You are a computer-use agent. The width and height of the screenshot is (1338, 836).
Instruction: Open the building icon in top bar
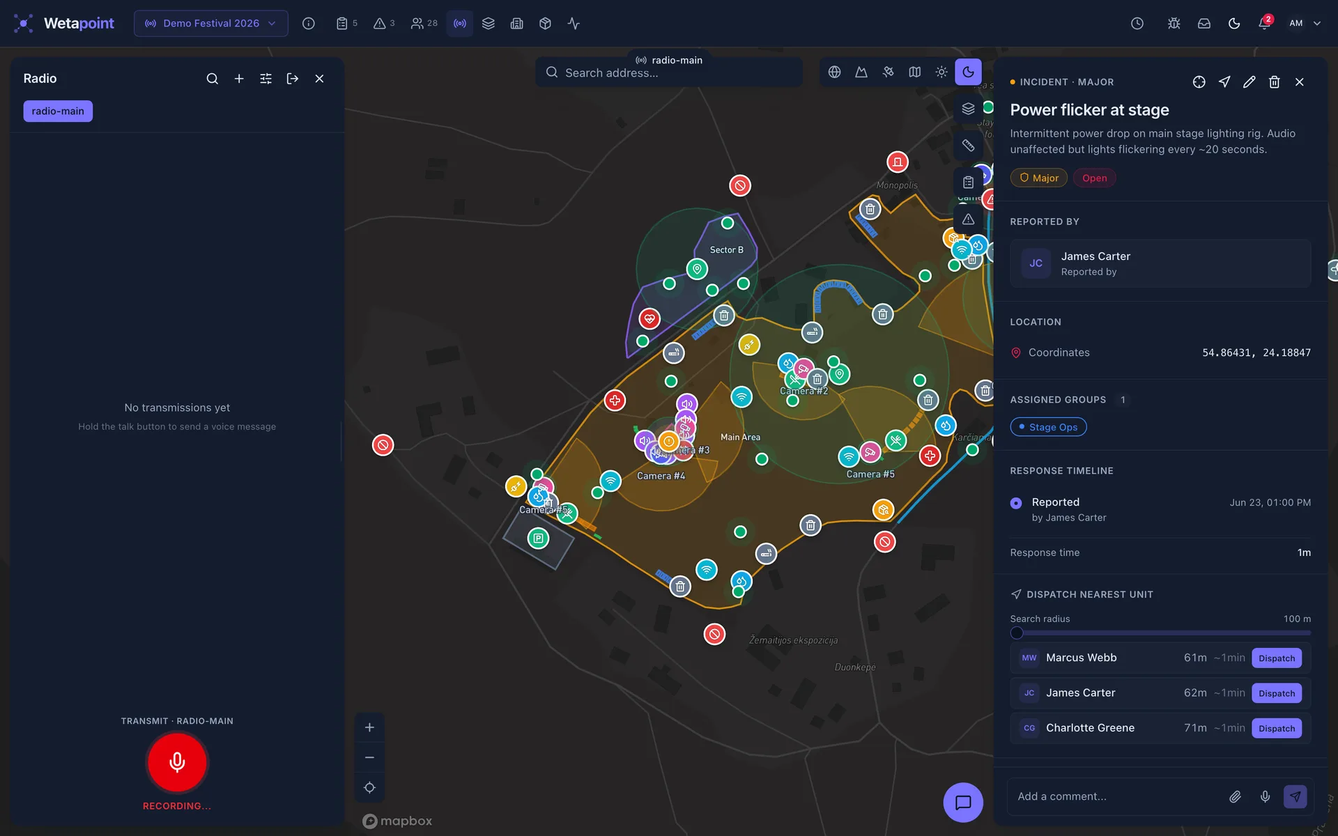coord(517,24)
